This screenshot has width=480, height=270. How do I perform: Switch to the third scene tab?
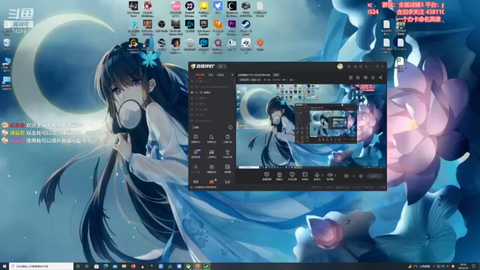220,75
